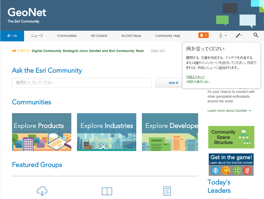Open the Communities nav item
This screenshot has width=264, height=199.
[x=67, y=36]
